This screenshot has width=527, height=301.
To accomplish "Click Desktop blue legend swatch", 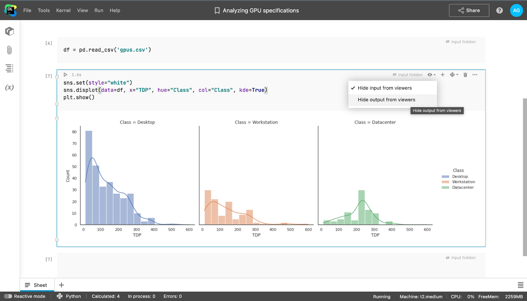I will click(x=445, y=177).
